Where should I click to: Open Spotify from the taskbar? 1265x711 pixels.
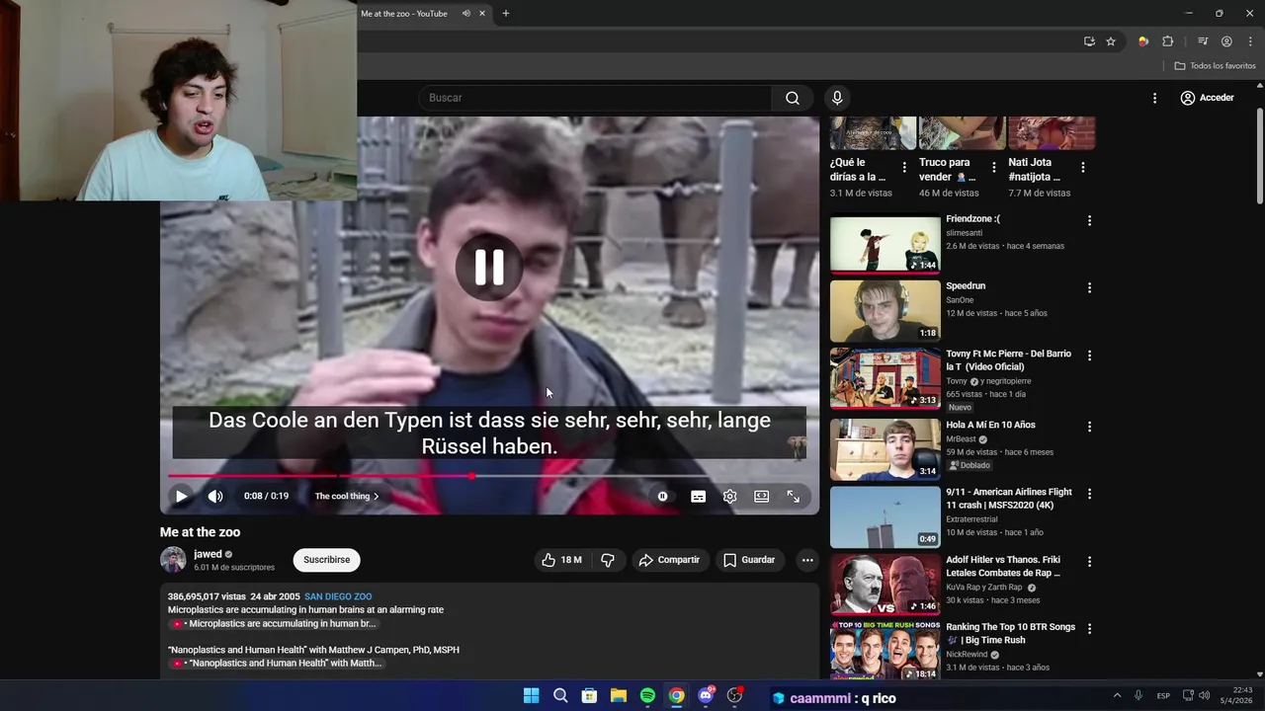tap(647, 696)
